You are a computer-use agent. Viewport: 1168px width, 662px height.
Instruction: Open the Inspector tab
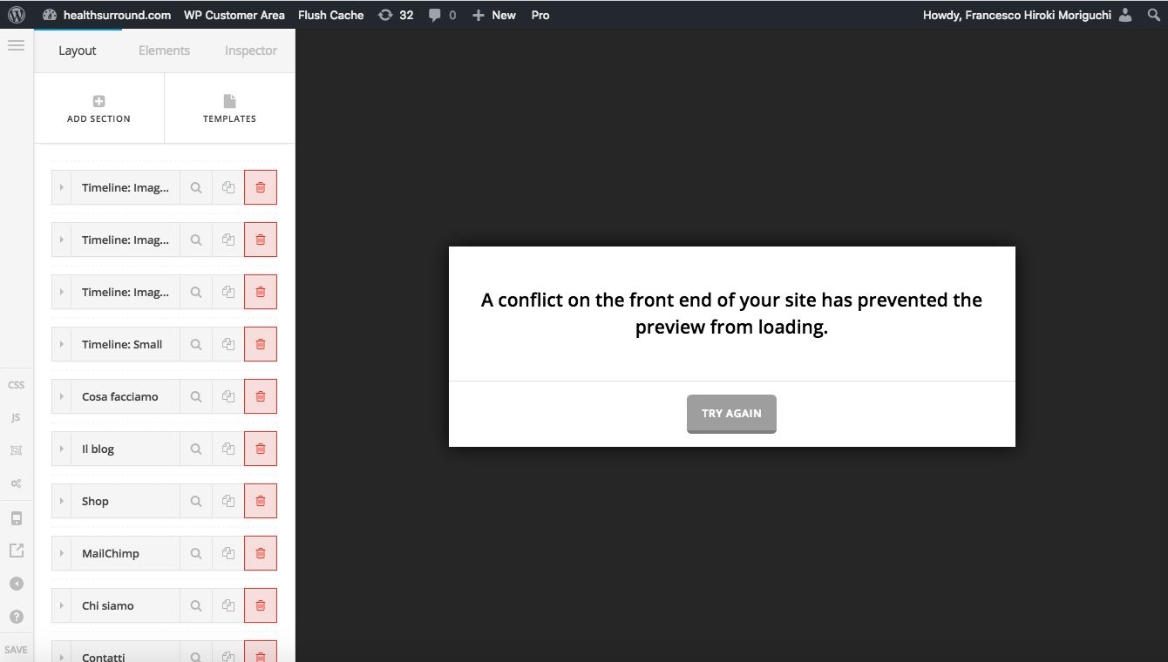coord(250,51)
